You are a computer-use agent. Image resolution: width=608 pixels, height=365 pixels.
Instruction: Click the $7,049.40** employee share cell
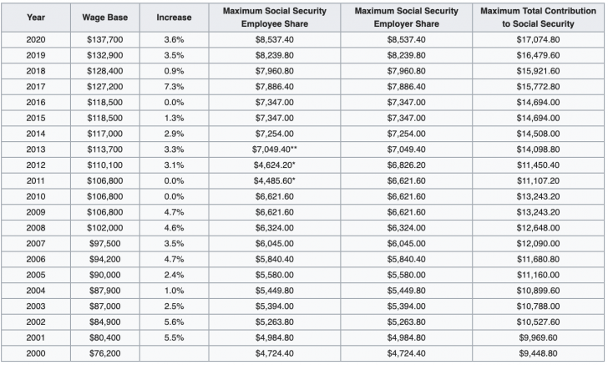[x=276, y=148]
